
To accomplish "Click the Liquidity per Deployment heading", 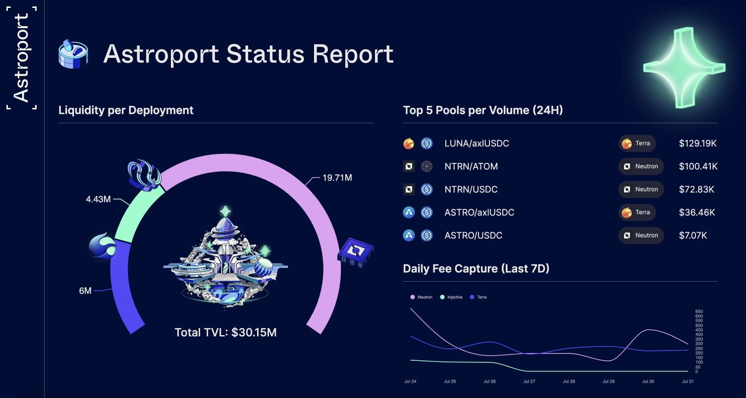I will click(126, 110).
